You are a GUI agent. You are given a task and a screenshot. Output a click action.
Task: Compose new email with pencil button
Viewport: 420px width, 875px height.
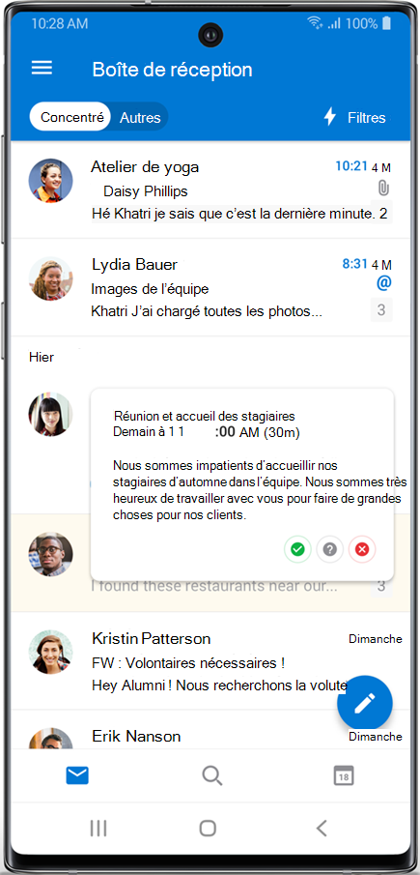tap(365, 704)
